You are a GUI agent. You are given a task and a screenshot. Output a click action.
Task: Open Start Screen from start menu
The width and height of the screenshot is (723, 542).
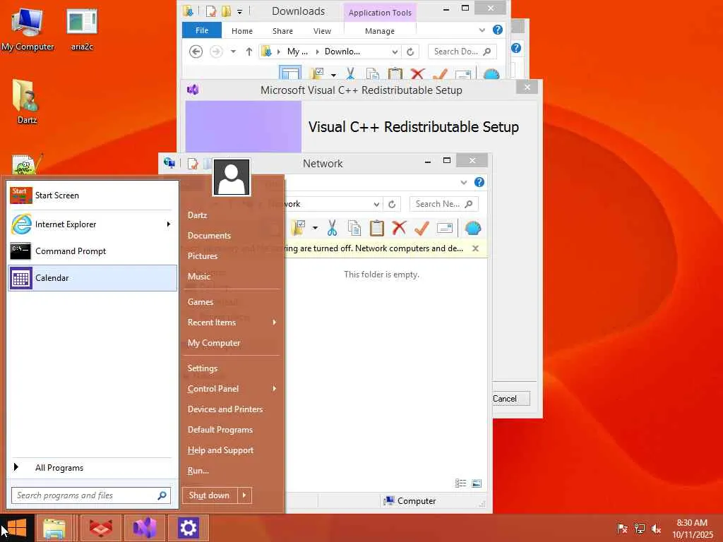coord(92,195)
